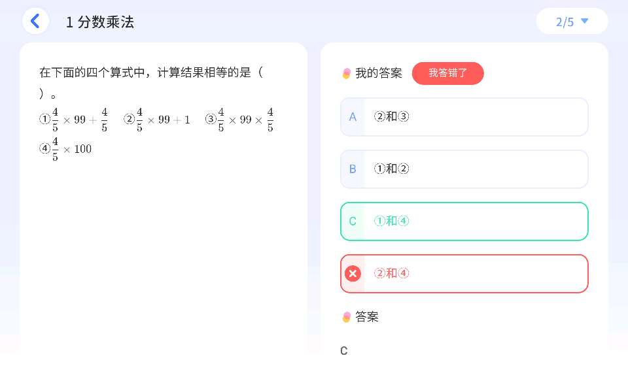Click the 我的答案 section heading
This screenshot has height=392, width=628.
pyautogui.click(x=379, y=74)
